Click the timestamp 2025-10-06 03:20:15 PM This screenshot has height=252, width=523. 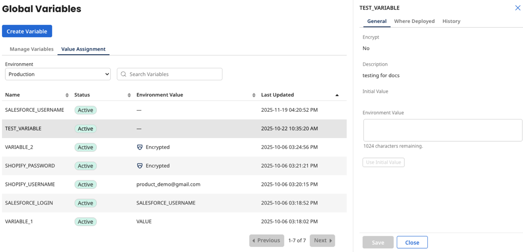click(290, 184)
